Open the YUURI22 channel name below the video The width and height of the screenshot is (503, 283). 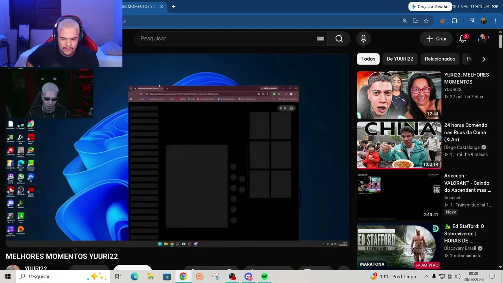click(x=36, y=269)
